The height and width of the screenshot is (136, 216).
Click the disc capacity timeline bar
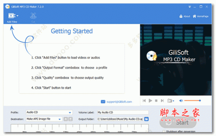click(x=80, y=128)
